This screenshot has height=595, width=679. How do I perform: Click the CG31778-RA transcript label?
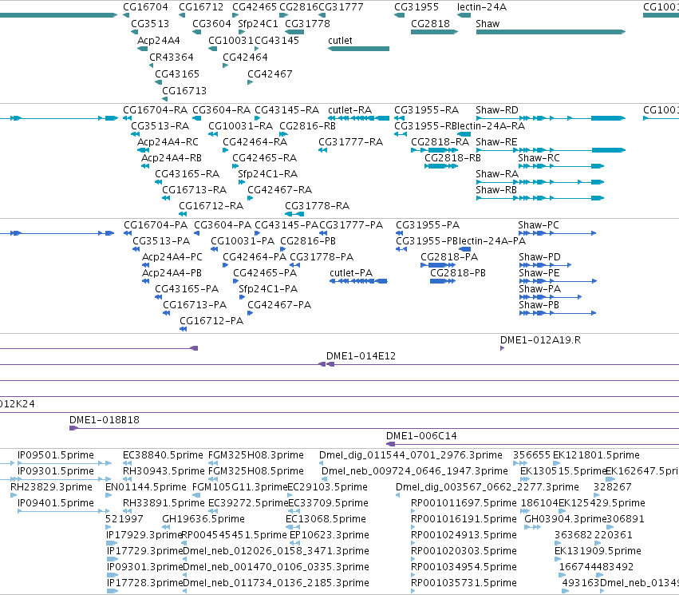coord(317,206)
